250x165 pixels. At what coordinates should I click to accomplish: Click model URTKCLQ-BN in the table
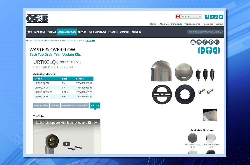(42, 83)
